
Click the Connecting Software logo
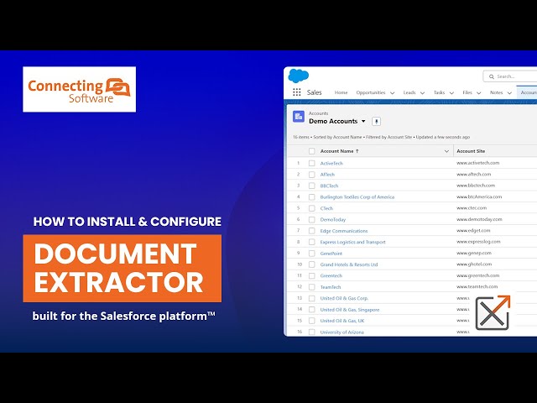pos(79,90)
